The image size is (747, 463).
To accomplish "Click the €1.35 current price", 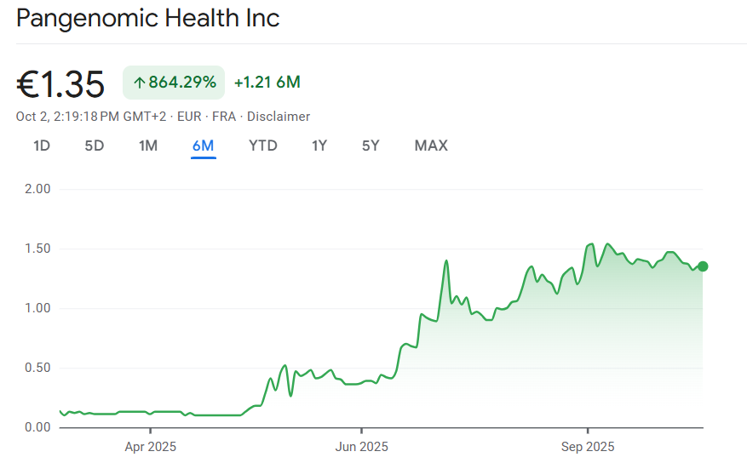I will (x=60, y=84).
